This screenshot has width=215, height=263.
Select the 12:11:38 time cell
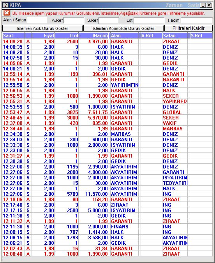(x=13, y=216)
